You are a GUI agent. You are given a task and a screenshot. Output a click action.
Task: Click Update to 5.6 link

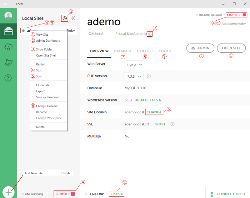pos(148,100)
